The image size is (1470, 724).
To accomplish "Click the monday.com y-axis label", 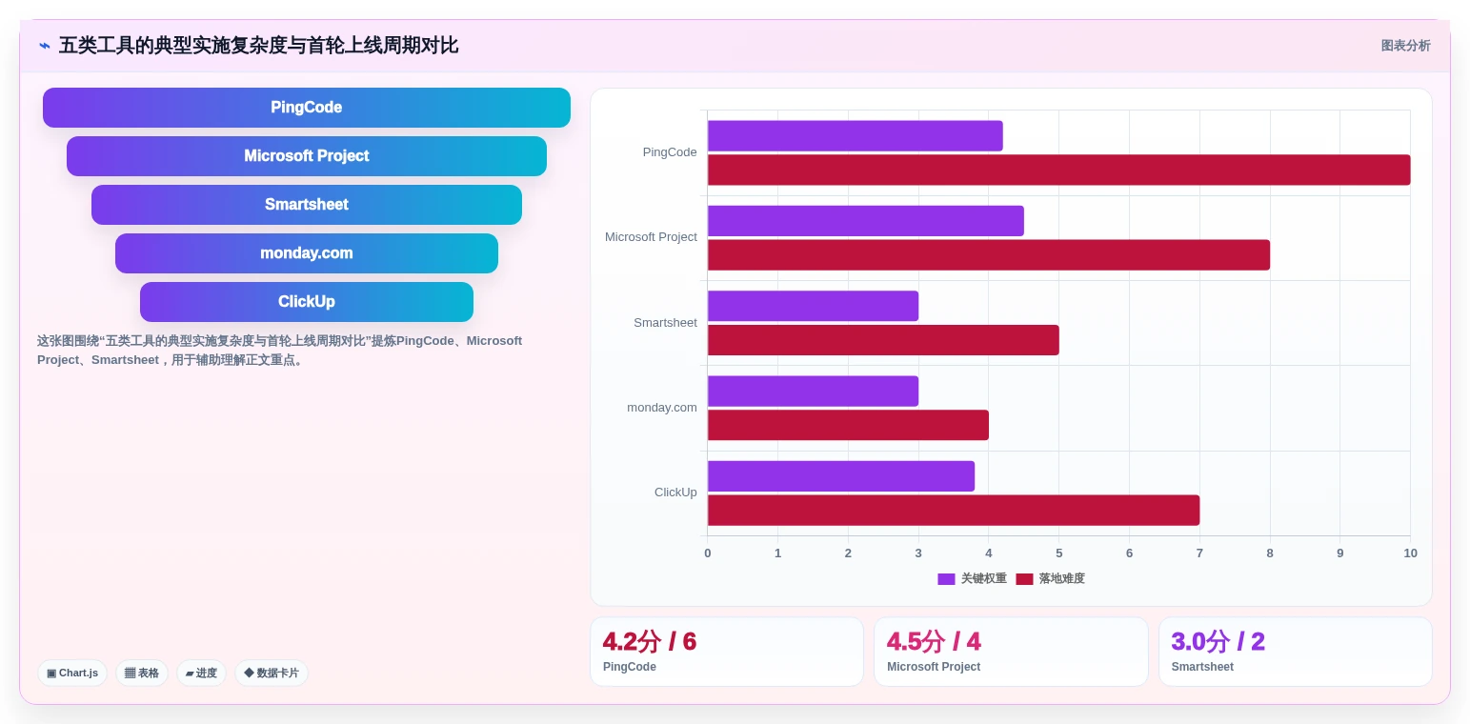I will [x=662, y=408].
